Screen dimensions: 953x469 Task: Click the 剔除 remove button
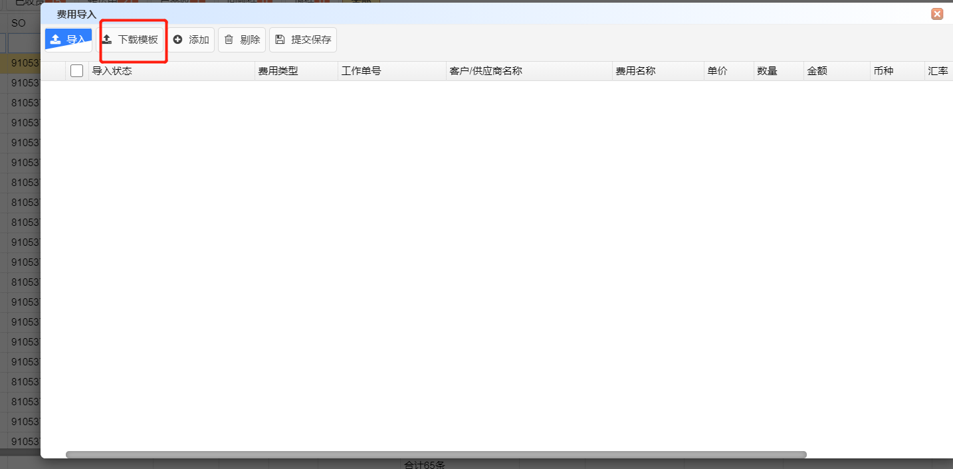click(x=242, y=40)
